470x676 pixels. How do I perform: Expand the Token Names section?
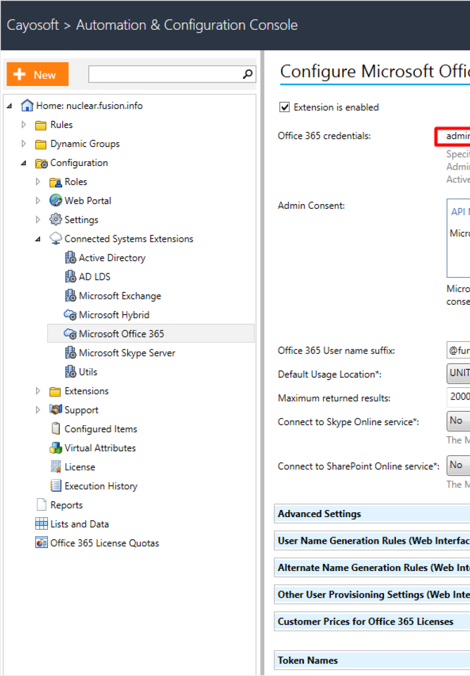click(x=372, y=661)
